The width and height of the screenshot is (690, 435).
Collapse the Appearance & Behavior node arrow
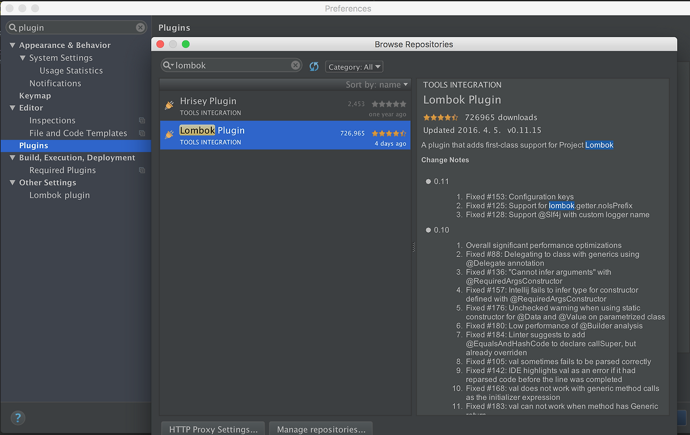click(12, 45)
